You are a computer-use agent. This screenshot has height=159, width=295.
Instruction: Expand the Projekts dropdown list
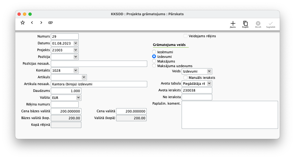point(76,50)
